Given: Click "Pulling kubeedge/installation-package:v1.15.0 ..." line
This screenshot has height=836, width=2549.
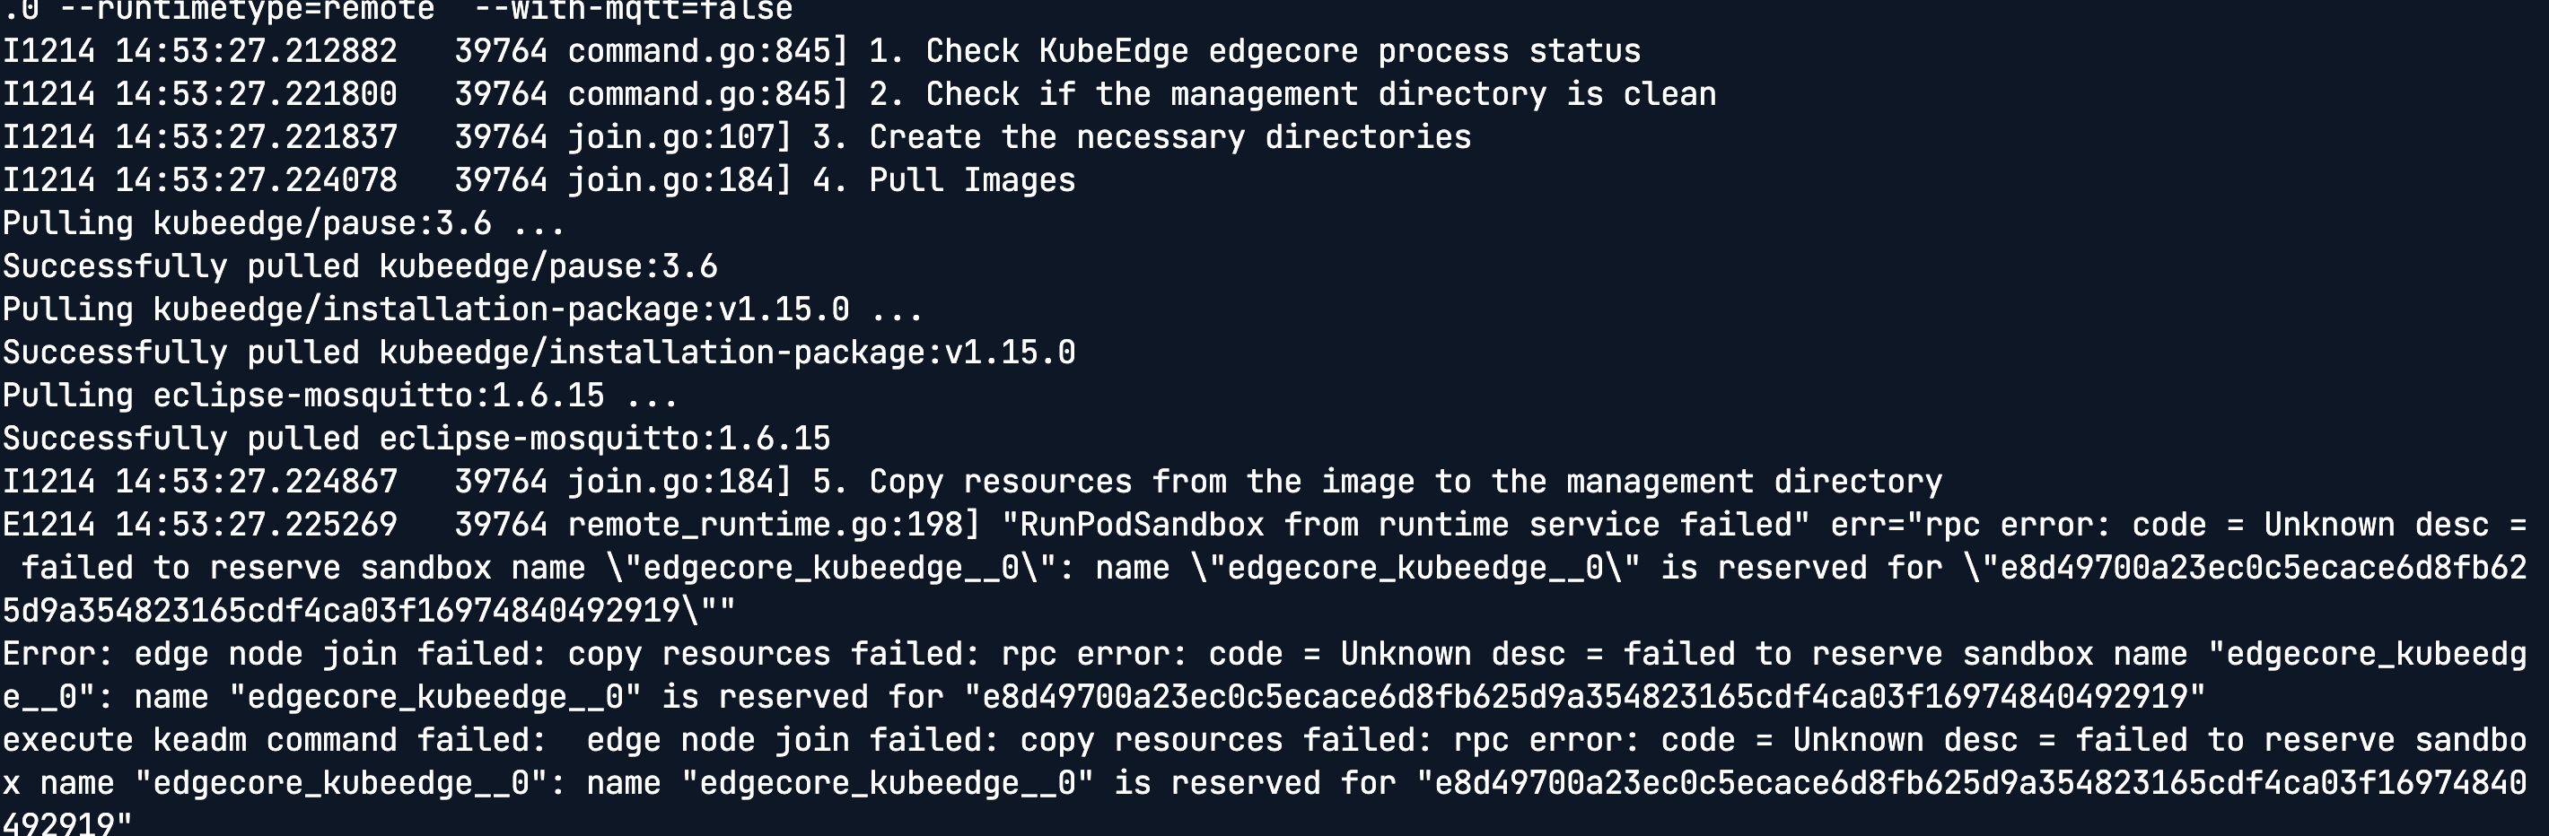Looking at the screenshot, I should click(x=462, y=309).
